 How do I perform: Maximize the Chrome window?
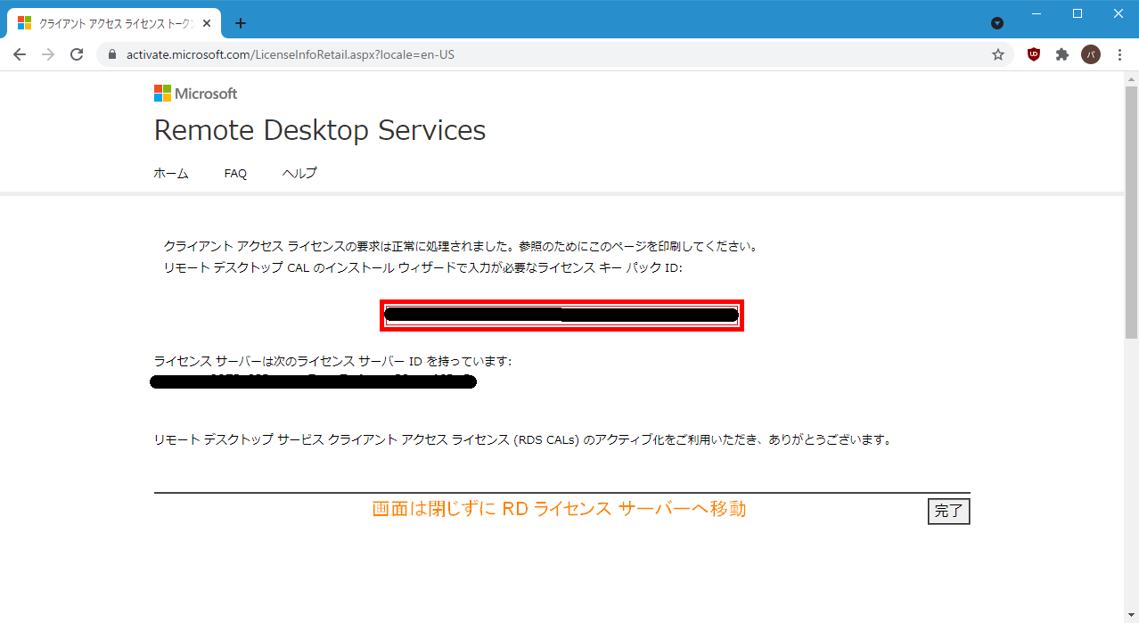[1078, 13]
